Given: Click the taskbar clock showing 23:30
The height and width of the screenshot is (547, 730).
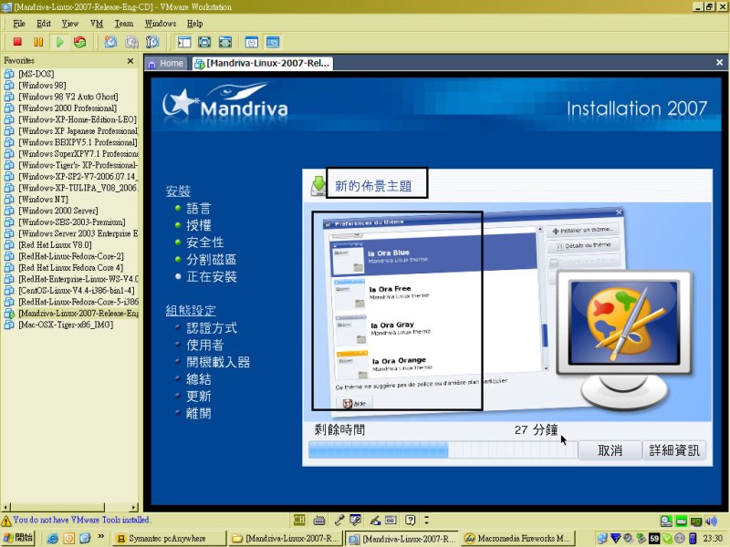Looking at the screenshot, I should 713,538.
